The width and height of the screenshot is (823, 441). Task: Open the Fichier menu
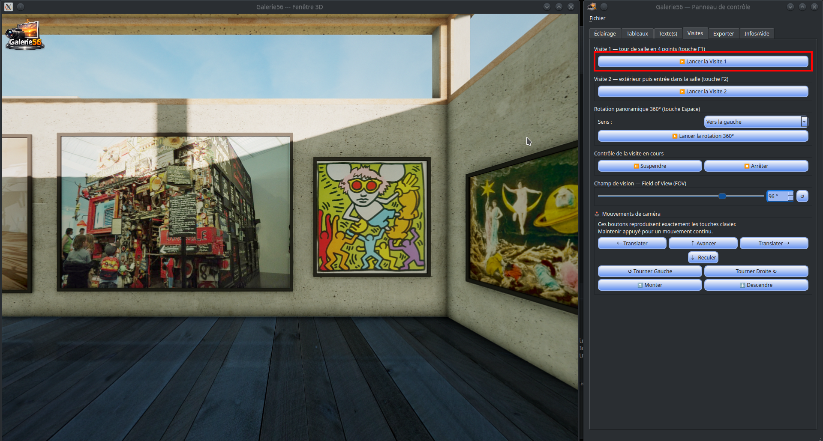coord(597,18)
